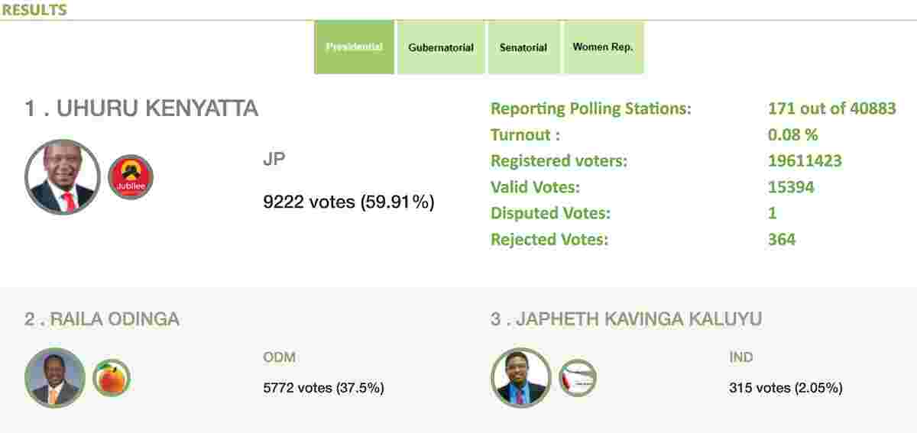Click the Registered voters value 19611423

805,161
